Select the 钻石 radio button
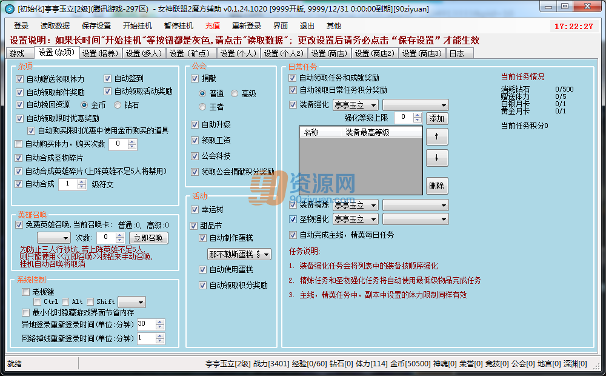The height and width of the screenshot is (376, 606). [118, 105]
